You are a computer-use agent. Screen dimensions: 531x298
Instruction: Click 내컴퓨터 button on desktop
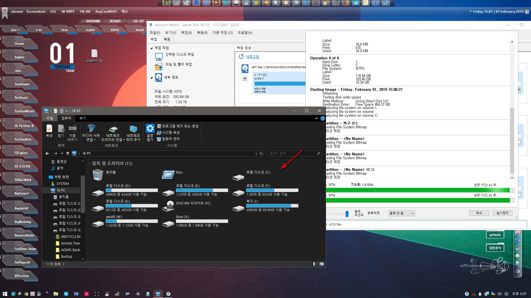coord(495,248)
